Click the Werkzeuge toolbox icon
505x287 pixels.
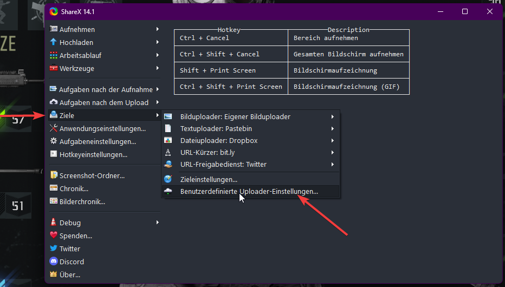click(54, 68)
